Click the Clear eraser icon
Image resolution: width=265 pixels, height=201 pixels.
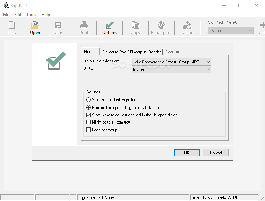point(187,28)
